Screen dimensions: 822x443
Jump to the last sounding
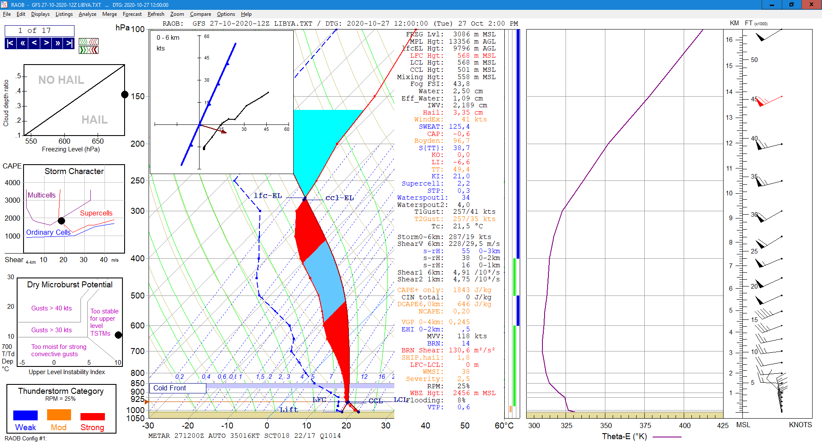pos(68,43)
